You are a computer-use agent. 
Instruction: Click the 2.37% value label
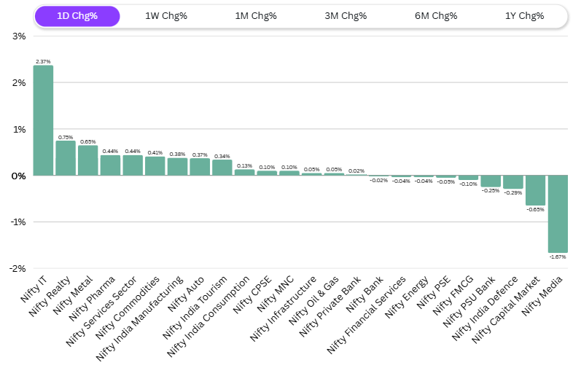click(x=43, y=62)
